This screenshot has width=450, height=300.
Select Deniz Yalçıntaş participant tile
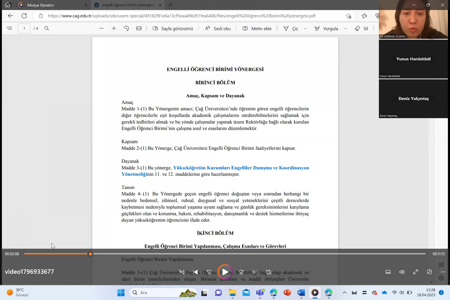(413, 99)
